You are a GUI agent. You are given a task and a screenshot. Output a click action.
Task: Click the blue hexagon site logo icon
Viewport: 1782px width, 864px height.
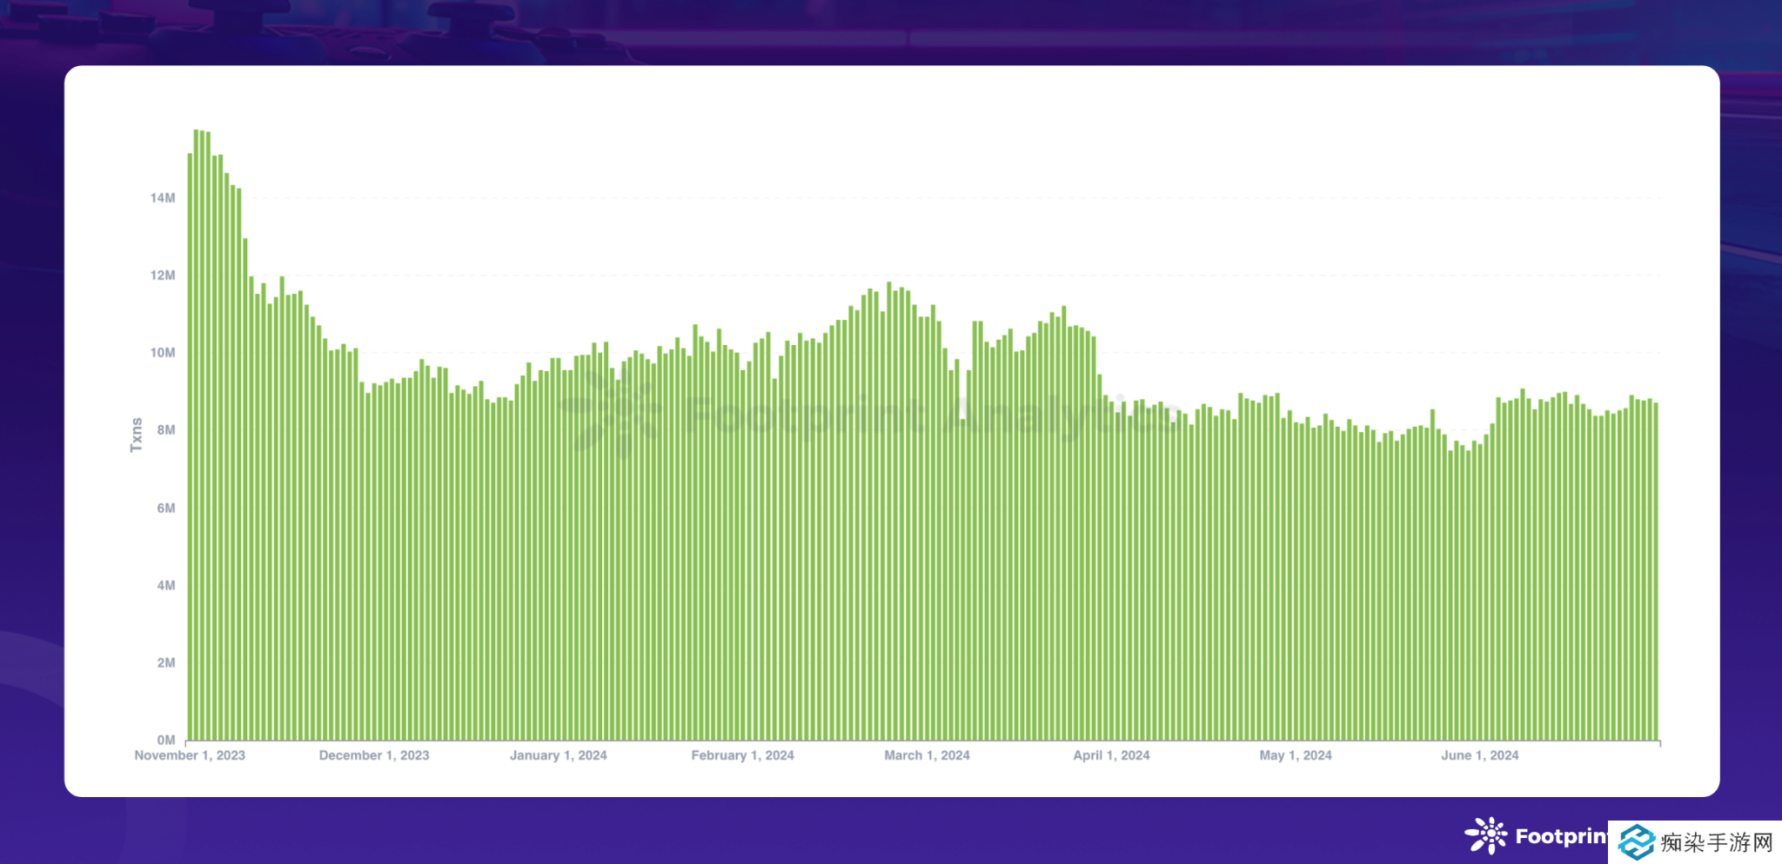[1637, 842]
